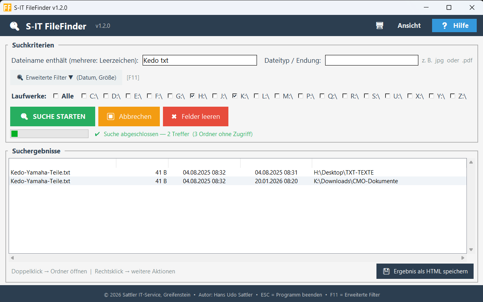The image size is (483, 302).
Task: Start the search with SUCHE STARTEN
Action: 52,116
